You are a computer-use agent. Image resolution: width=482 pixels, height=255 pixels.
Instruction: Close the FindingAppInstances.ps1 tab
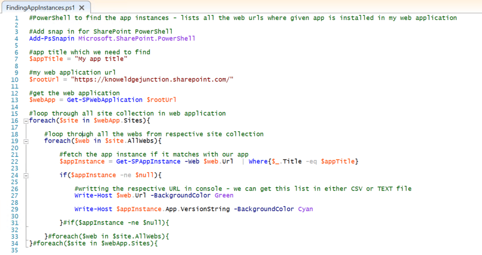(81, 7)
